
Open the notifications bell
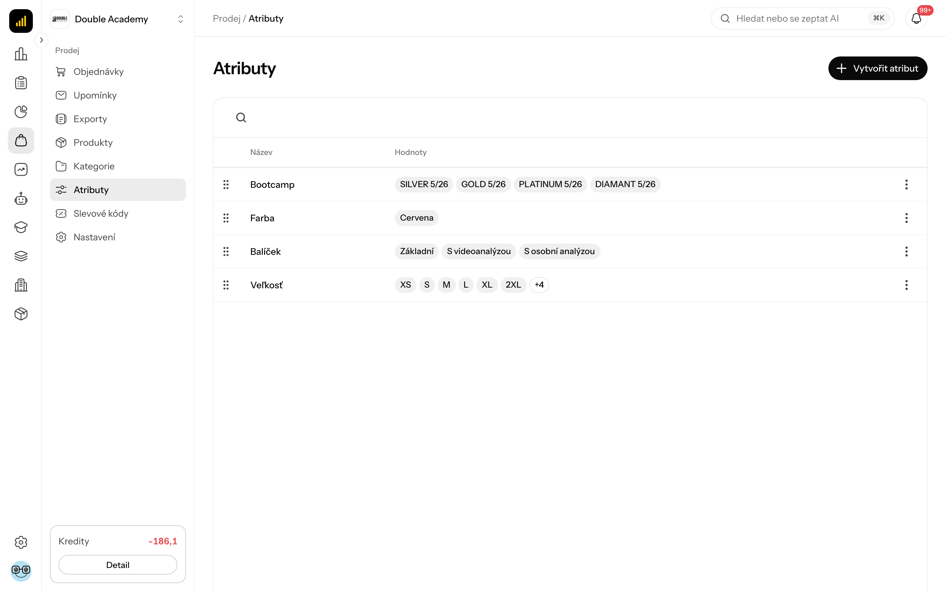(916, 18)
